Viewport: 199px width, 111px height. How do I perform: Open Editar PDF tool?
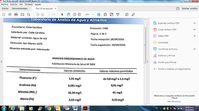coord(163,36)
